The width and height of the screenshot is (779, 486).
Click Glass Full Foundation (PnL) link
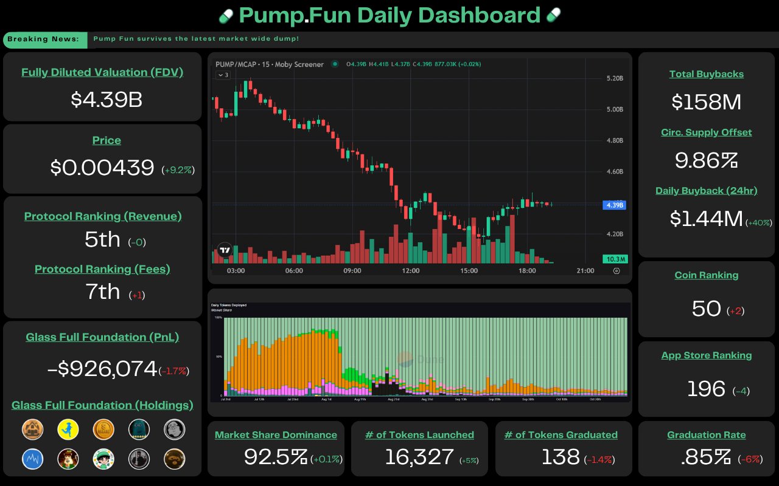[102, 337]
